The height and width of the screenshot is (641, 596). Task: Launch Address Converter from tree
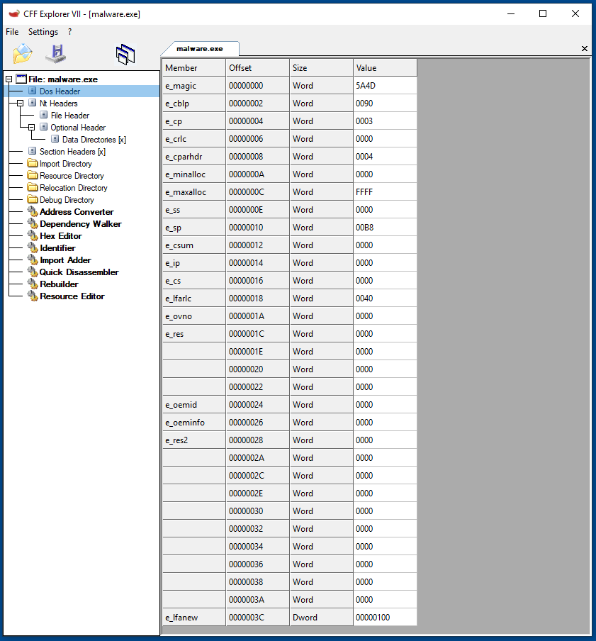[77, 212]
